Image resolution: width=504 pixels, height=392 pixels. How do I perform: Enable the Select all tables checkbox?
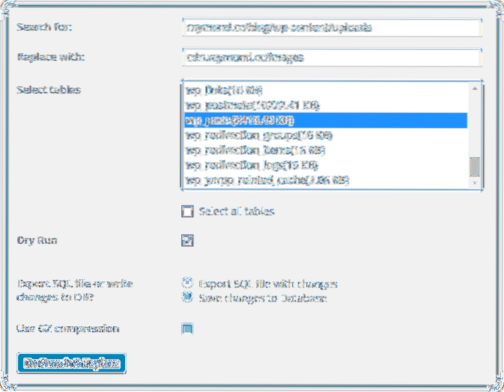[188, 212]
